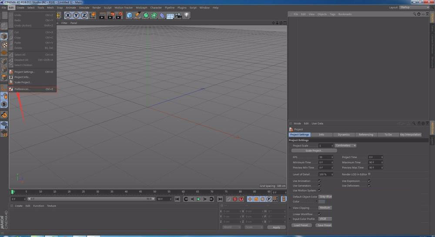Select Texture mode checkered cube icon
The width and height of the screenshot is (435, 237).
(x=4, y=45)
